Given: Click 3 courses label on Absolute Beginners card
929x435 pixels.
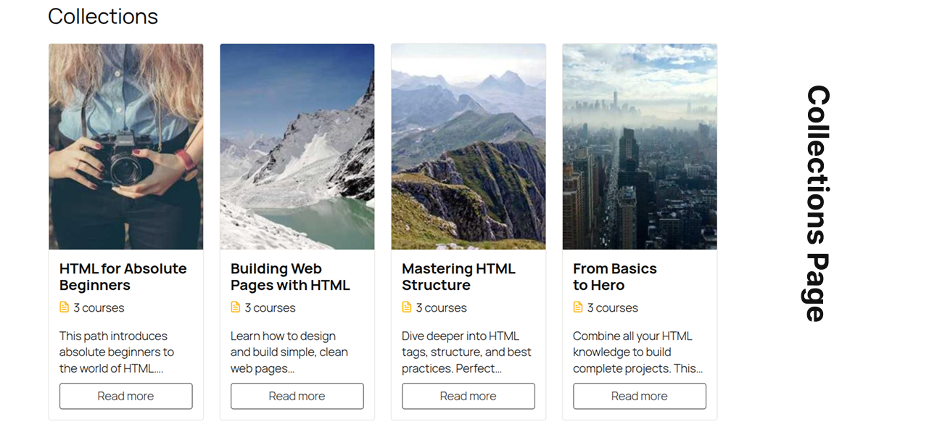Looking at the screenshot, I should pyautogui.click(x=99, y=308).
